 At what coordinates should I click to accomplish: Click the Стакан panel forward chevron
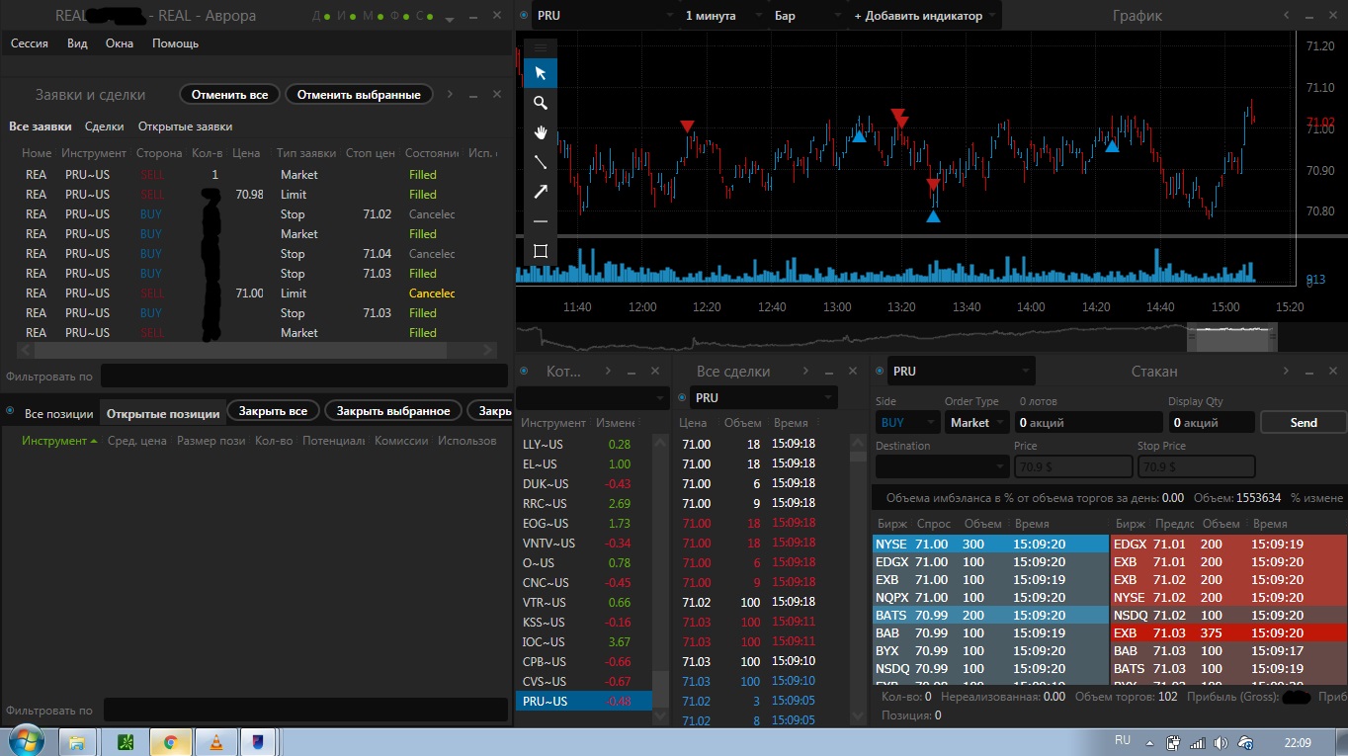coord(1286,371)
